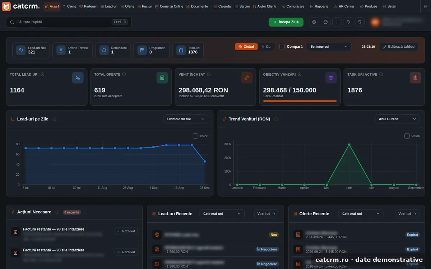Enable the Compară checkbox
Viewport: 431px width, 269px height.
point(282,47)
